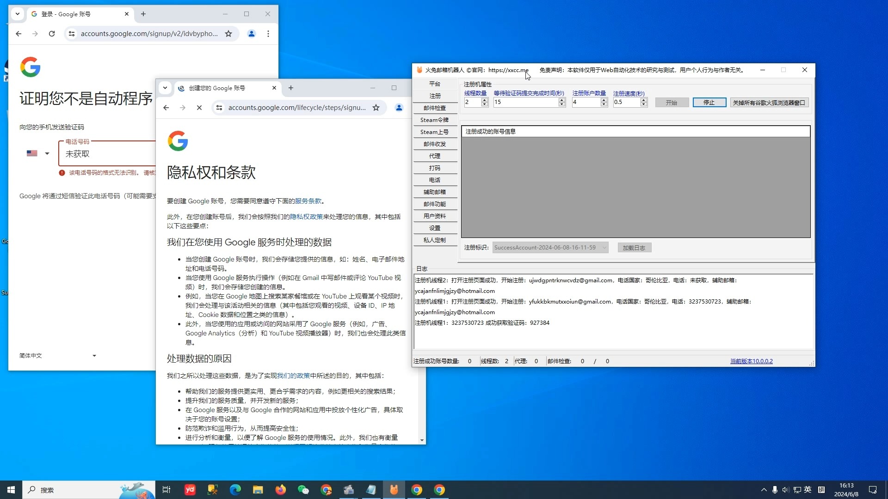The height and width of the screenshot is (499, 888).
Task: Go back in the Google login window
Action: (18, 34)
